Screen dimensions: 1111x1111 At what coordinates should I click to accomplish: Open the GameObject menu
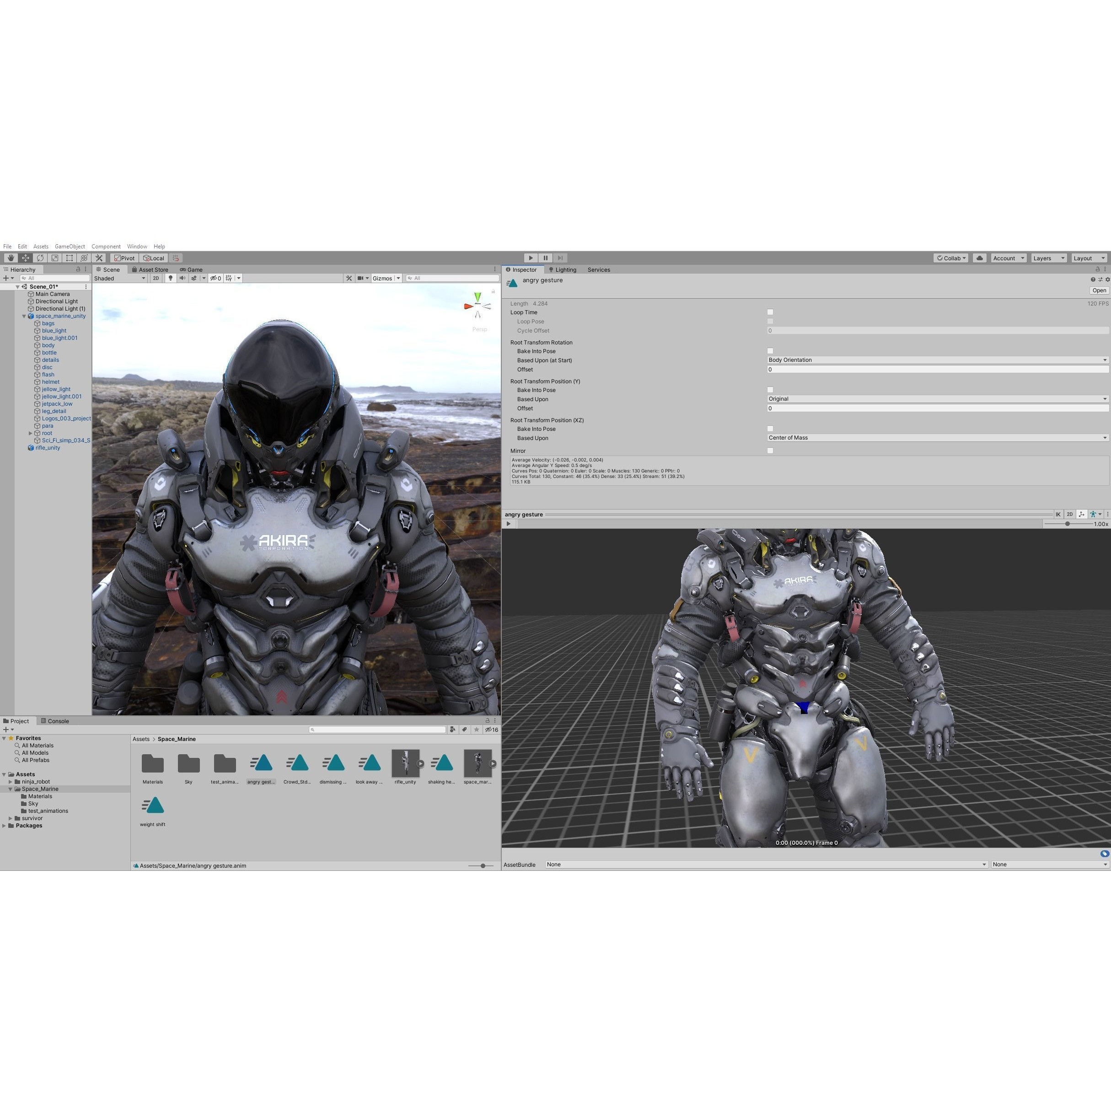coord(70,246)
